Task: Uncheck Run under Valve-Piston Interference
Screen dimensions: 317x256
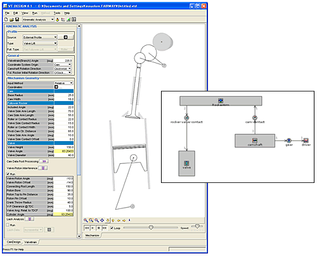Action: pos(8,174)
